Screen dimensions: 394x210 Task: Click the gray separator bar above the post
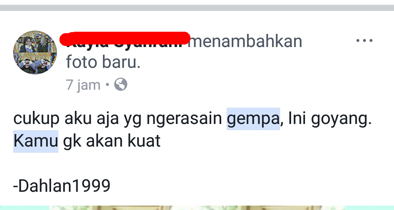(197, 8)
